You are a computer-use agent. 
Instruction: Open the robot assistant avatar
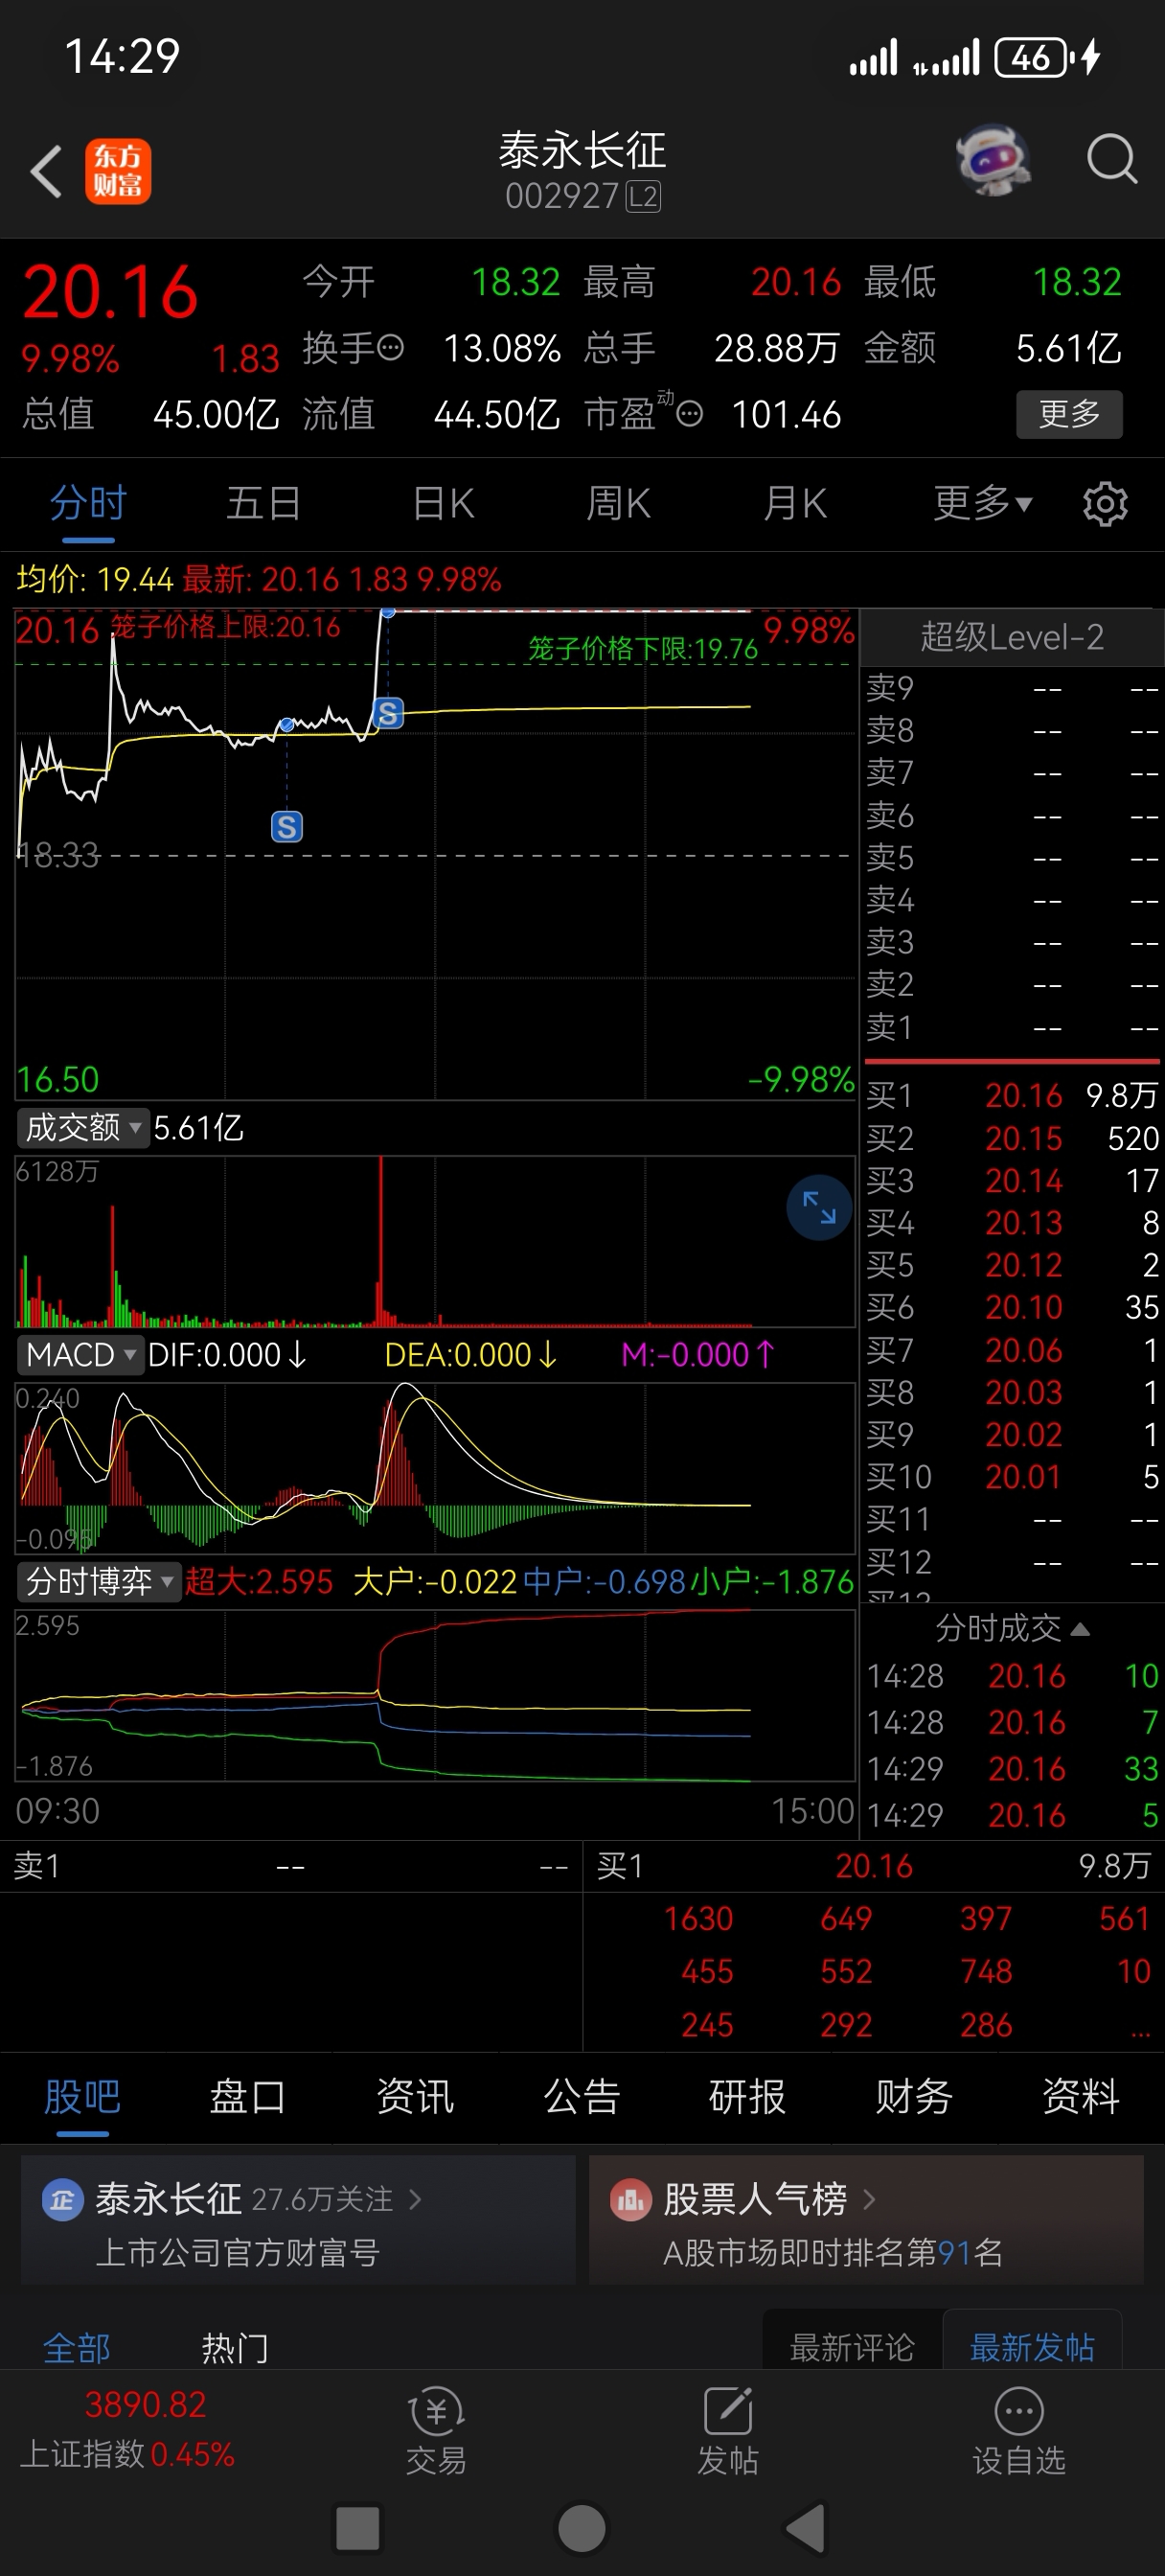(x=993, y=160)
